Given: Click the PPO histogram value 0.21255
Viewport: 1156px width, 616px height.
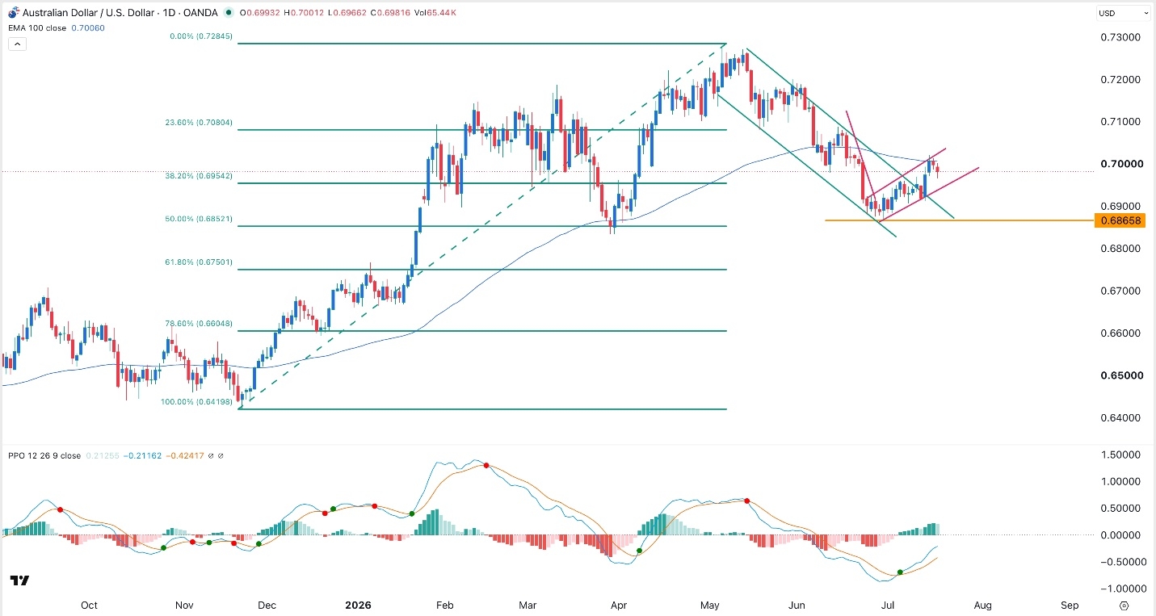Looking at the screenshot, I should (x=102, y=455).
